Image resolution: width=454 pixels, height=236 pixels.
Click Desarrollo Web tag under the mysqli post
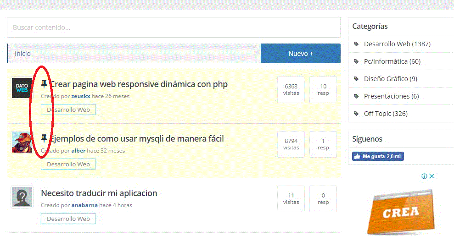pyautogui.click(x=68, y=164)
